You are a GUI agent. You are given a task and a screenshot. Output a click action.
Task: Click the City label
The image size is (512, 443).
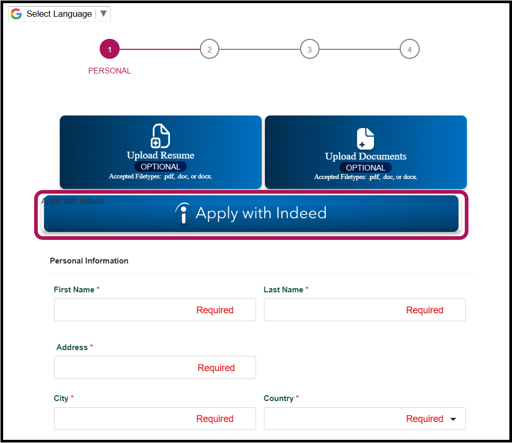pyautogui.click(x=61, y=398)
